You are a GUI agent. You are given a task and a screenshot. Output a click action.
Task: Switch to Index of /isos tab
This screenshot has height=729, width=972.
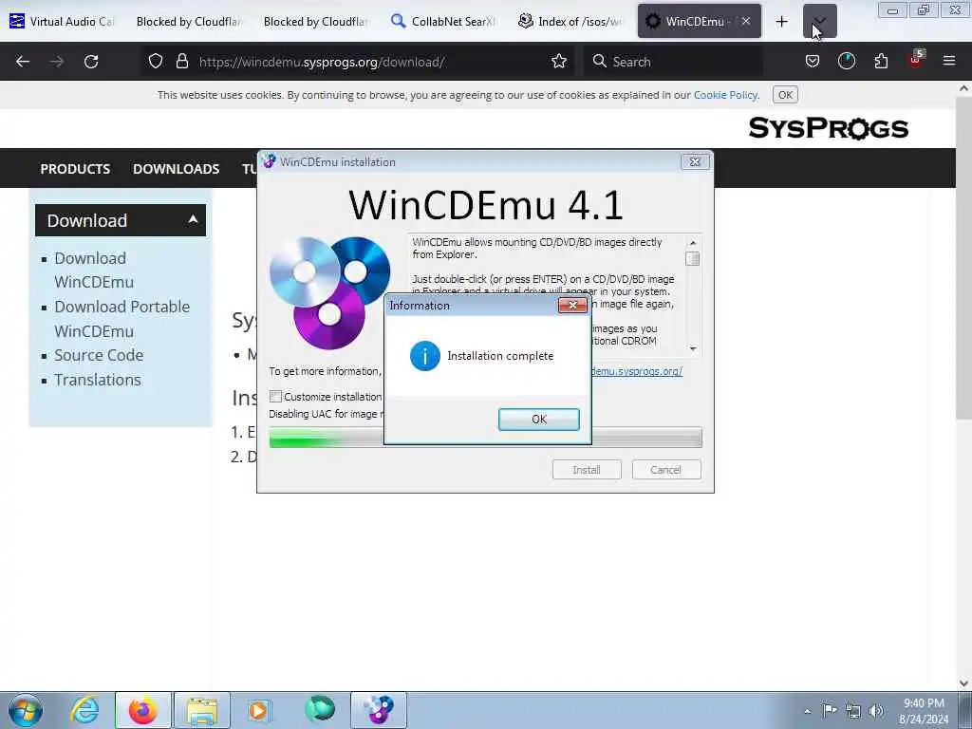coord(571,21)
